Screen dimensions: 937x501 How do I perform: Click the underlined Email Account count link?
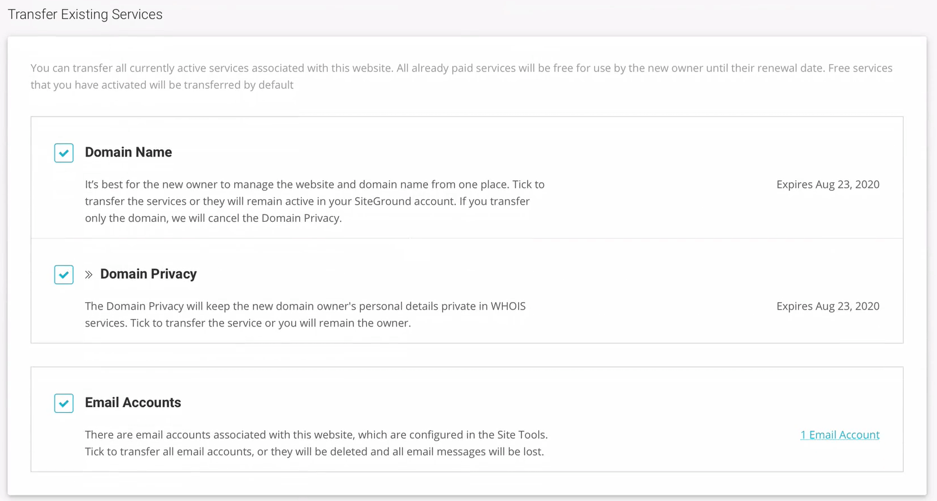pos(840,435)
